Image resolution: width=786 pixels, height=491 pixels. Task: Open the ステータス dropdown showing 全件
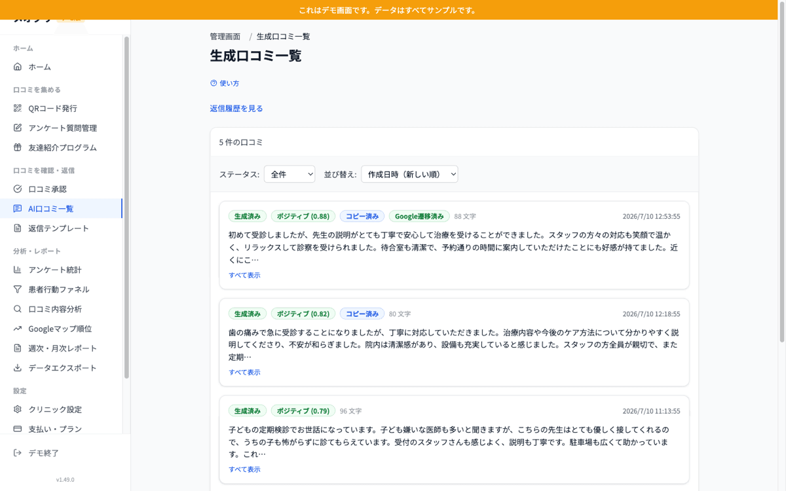290,174
